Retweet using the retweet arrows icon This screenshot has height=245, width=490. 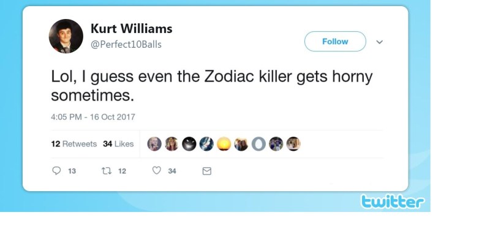(x=105, y=171)
